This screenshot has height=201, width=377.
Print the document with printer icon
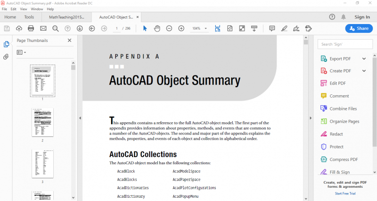point(31,28)
